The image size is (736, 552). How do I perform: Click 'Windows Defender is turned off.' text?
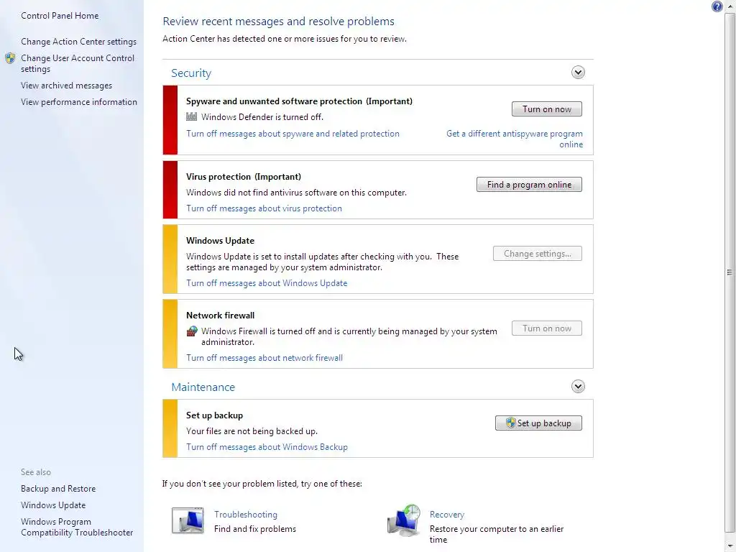tap(262, 117)
